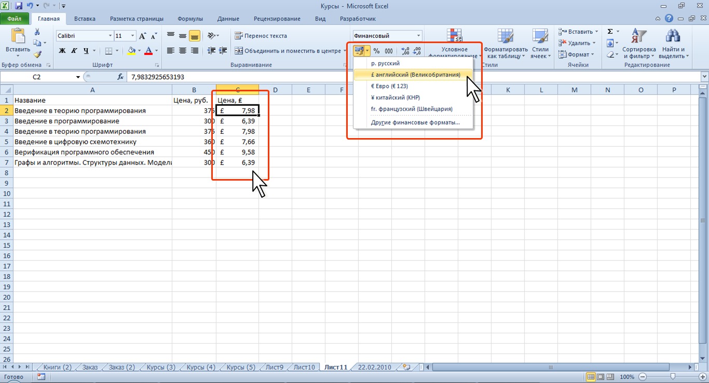709x383 pixels.
Task: Click the Paste (Вставить) clipboard icon
Action: point(18,36)
